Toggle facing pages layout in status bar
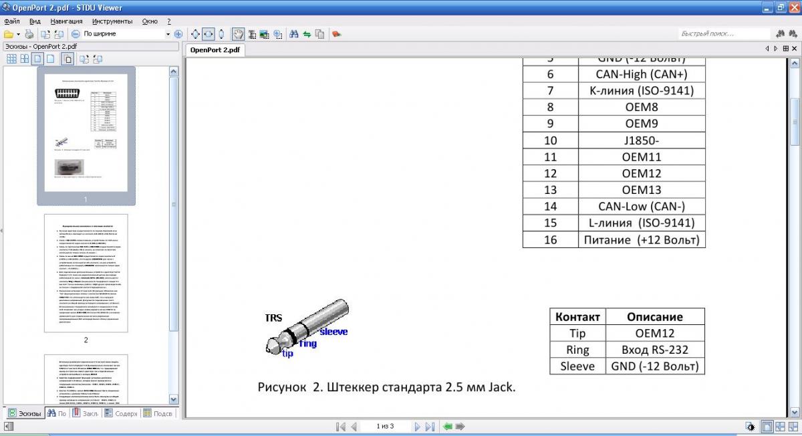The width and height of the screenshot is (802, 436). (x=780, y=427)
